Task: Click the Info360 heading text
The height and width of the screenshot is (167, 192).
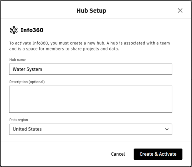Action: [x=32, y=30]
